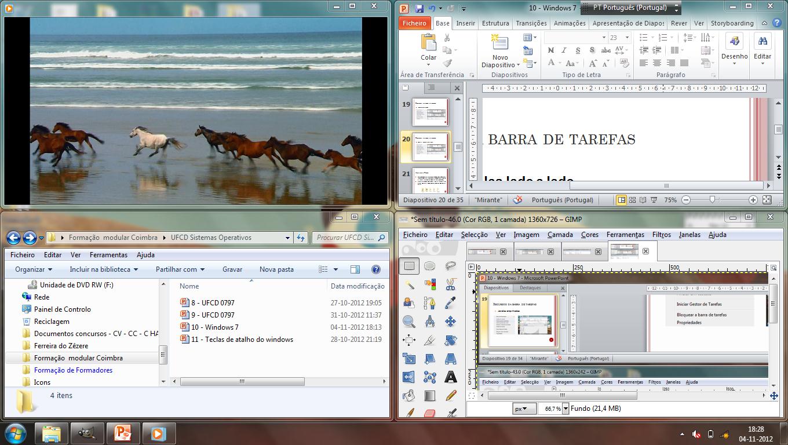Open the Windows Start button
Viewport: 788px width, 445px height.
(x=16, y=433)
